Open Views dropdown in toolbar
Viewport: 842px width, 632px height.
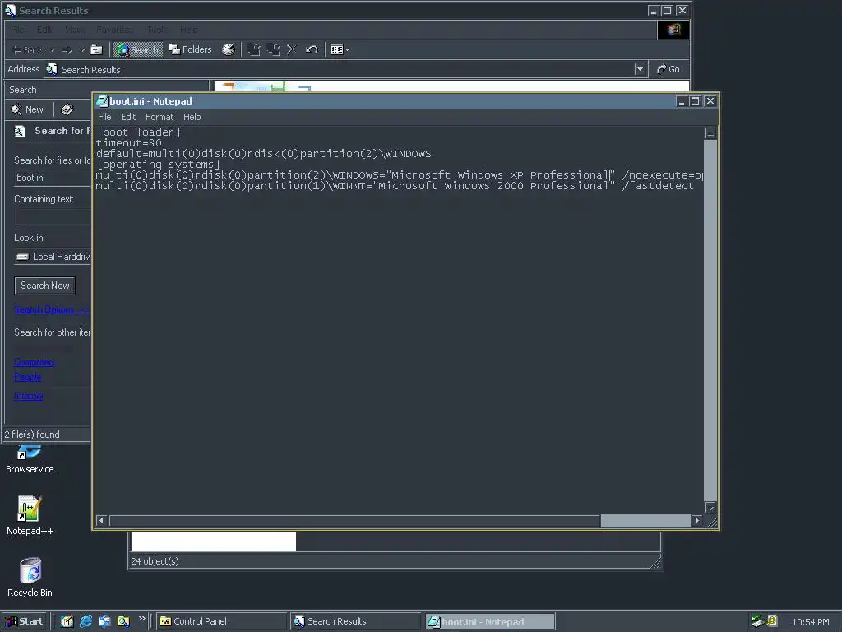340,50
